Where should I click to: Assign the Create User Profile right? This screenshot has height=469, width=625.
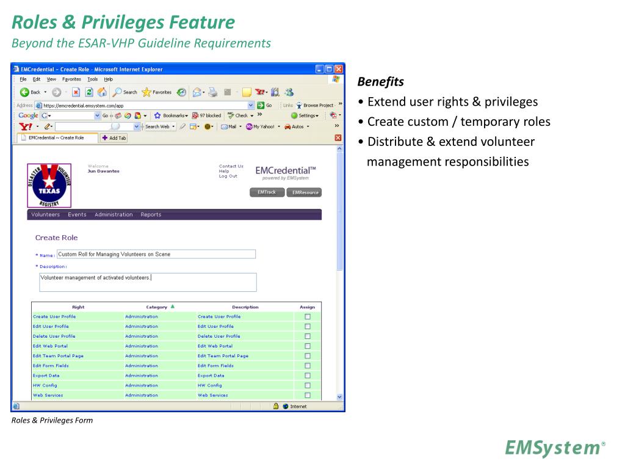click(308, 317)
